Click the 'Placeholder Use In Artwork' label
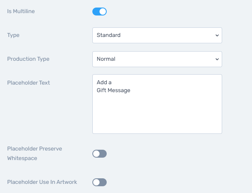 click(42, 182)
